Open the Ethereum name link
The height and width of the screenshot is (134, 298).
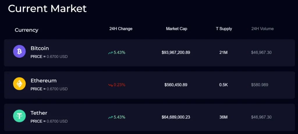(44, 80)
